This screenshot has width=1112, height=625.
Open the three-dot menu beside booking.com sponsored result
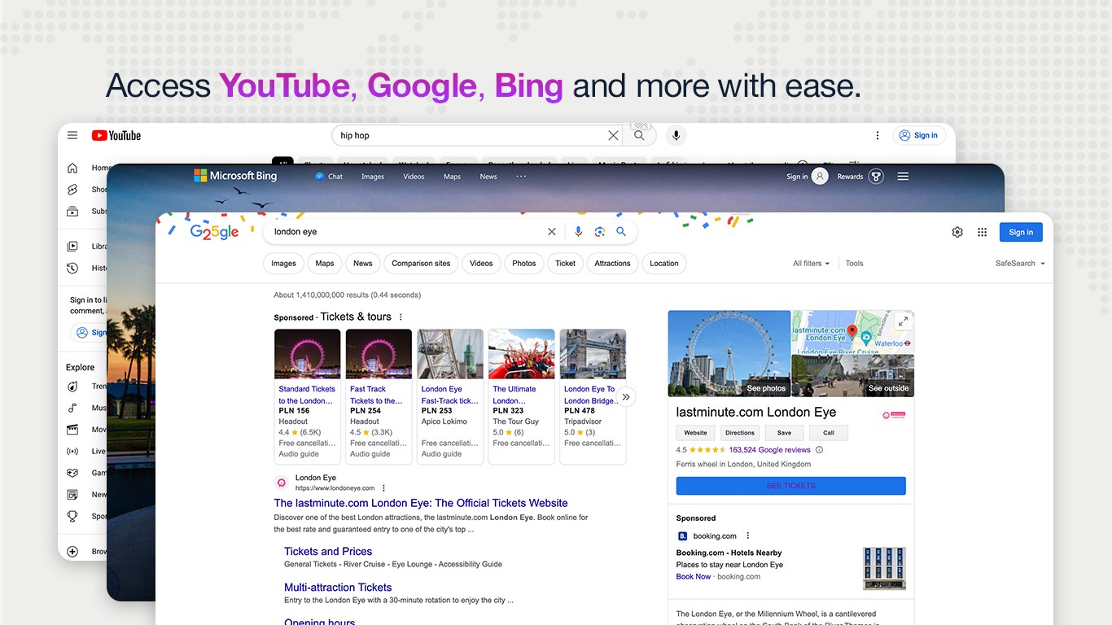coord(747,535)
